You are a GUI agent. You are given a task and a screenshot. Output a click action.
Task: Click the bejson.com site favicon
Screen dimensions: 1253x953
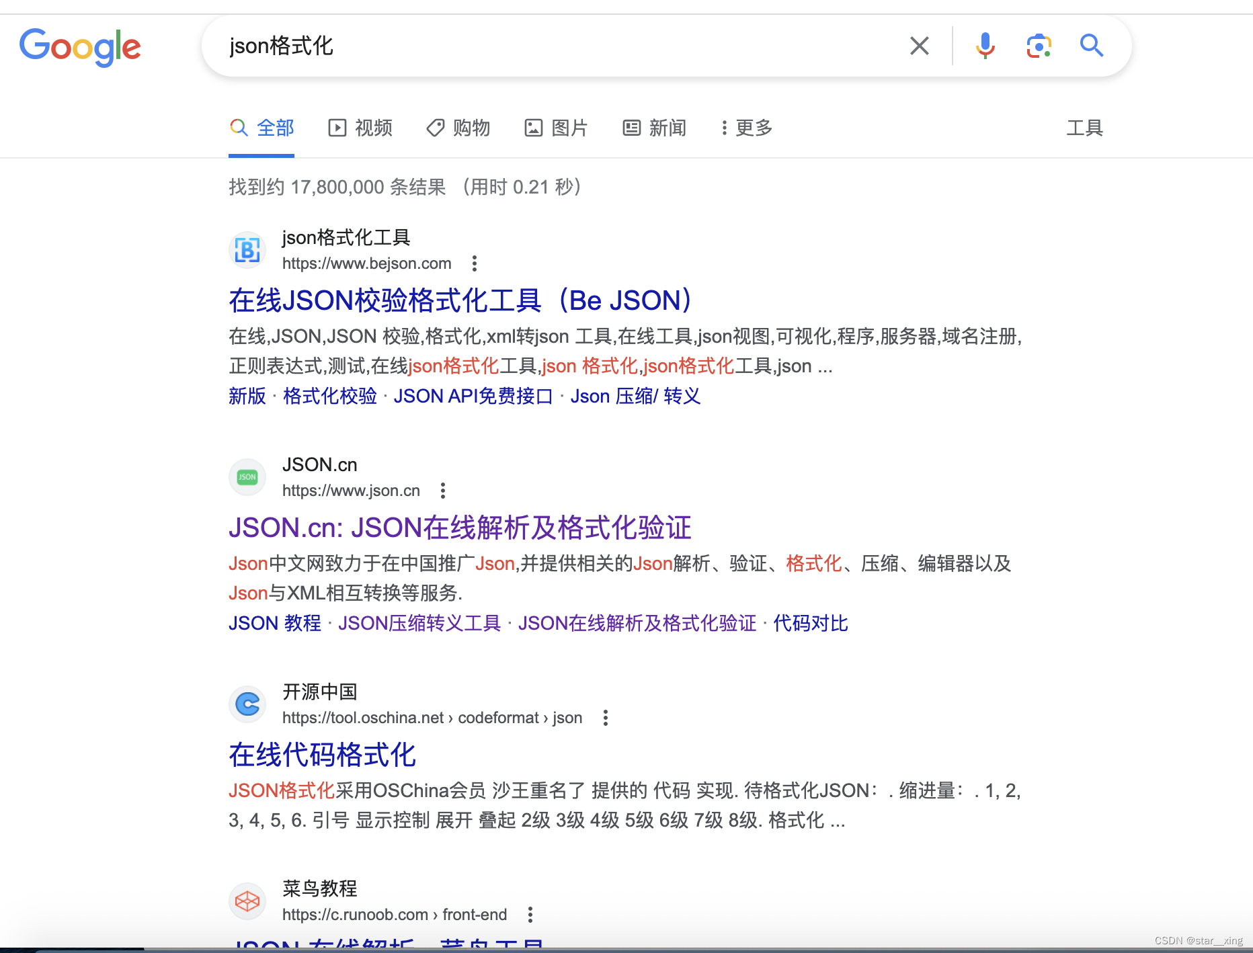coord(247,250)
